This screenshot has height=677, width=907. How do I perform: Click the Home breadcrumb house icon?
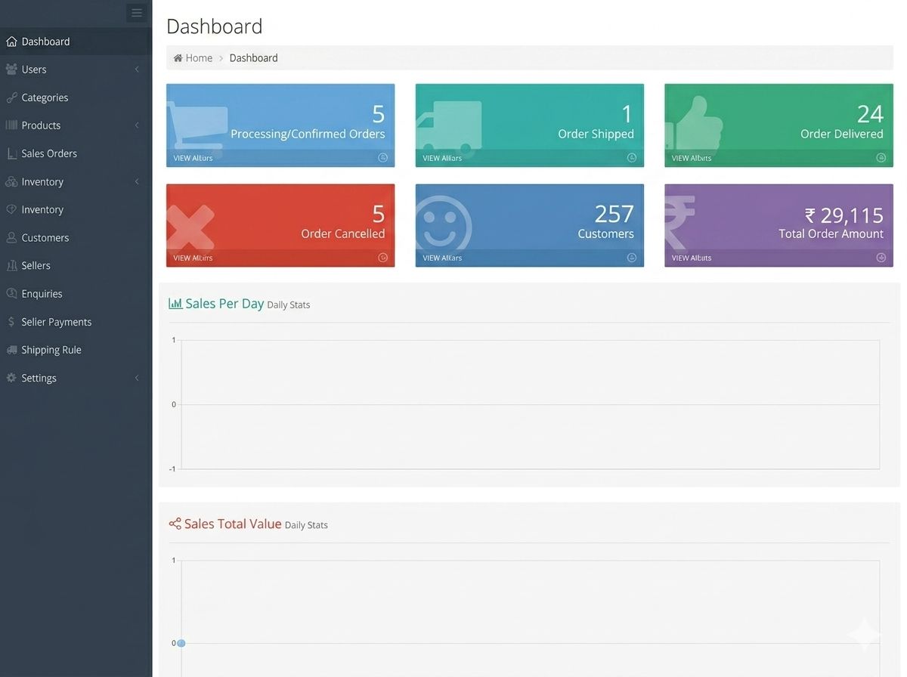(178, 58)
